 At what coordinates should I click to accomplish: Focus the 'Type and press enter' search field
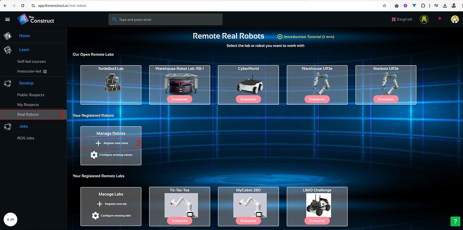(x=166, y=20)
